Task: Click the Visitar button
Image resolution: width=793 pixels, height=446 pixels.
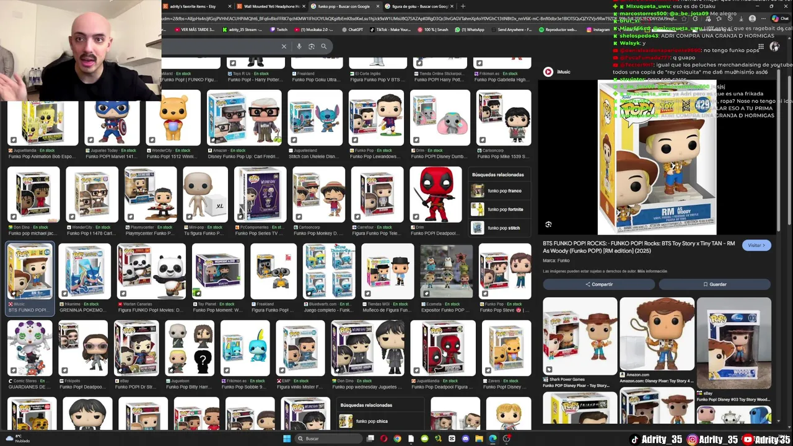Action: [756, 245]
